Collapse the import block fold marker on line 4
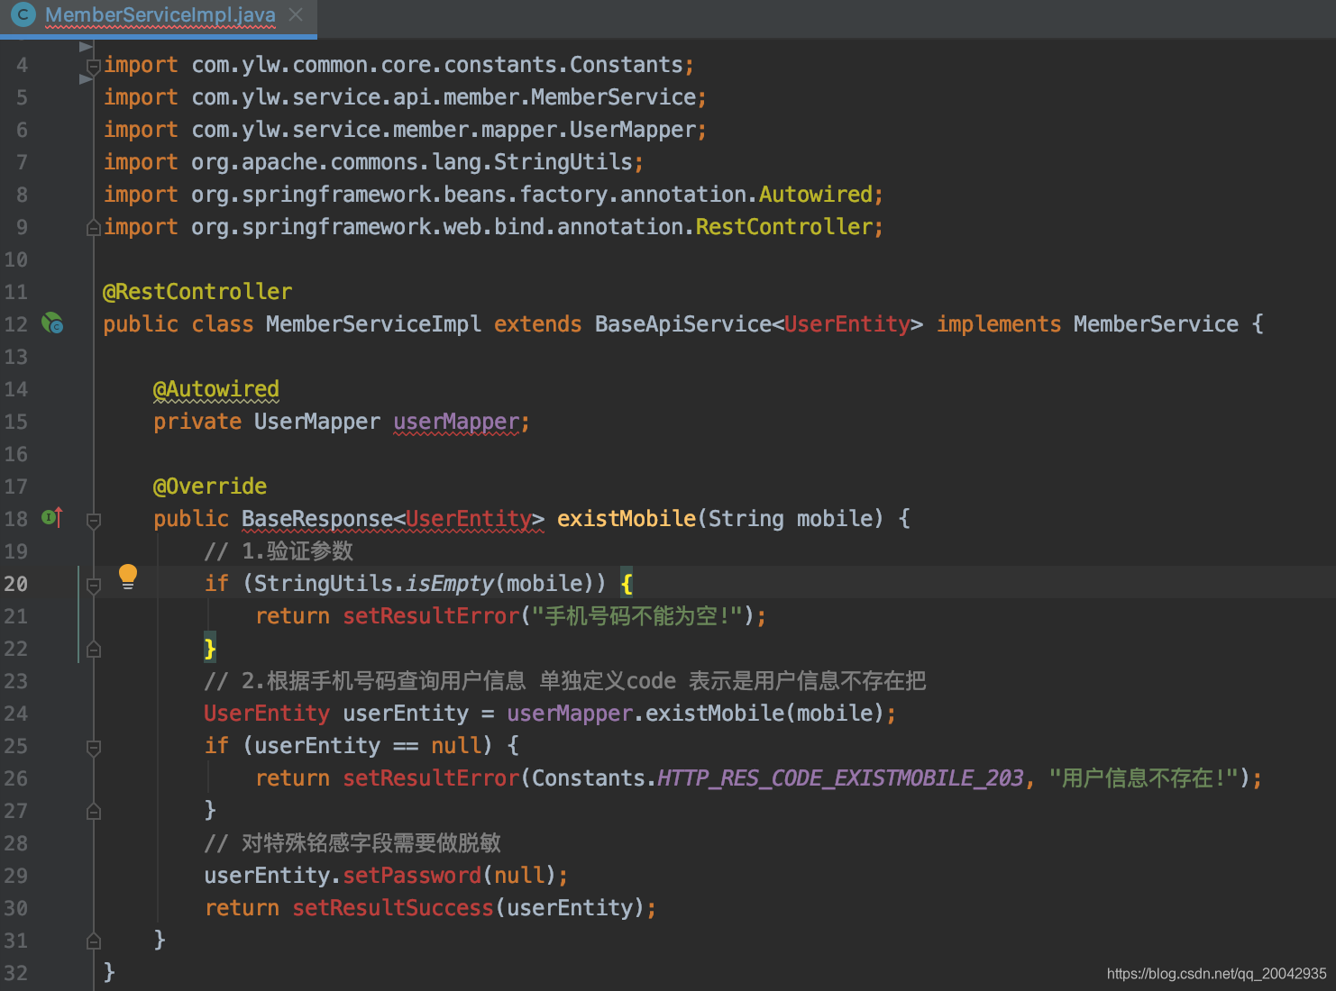 tap(93, 67)
